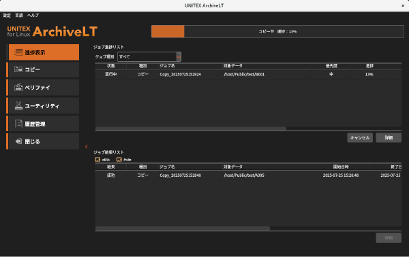Click the path /host/Public/test/A005
The width and height of the screenshot is (409, 257).
point(244,175)
